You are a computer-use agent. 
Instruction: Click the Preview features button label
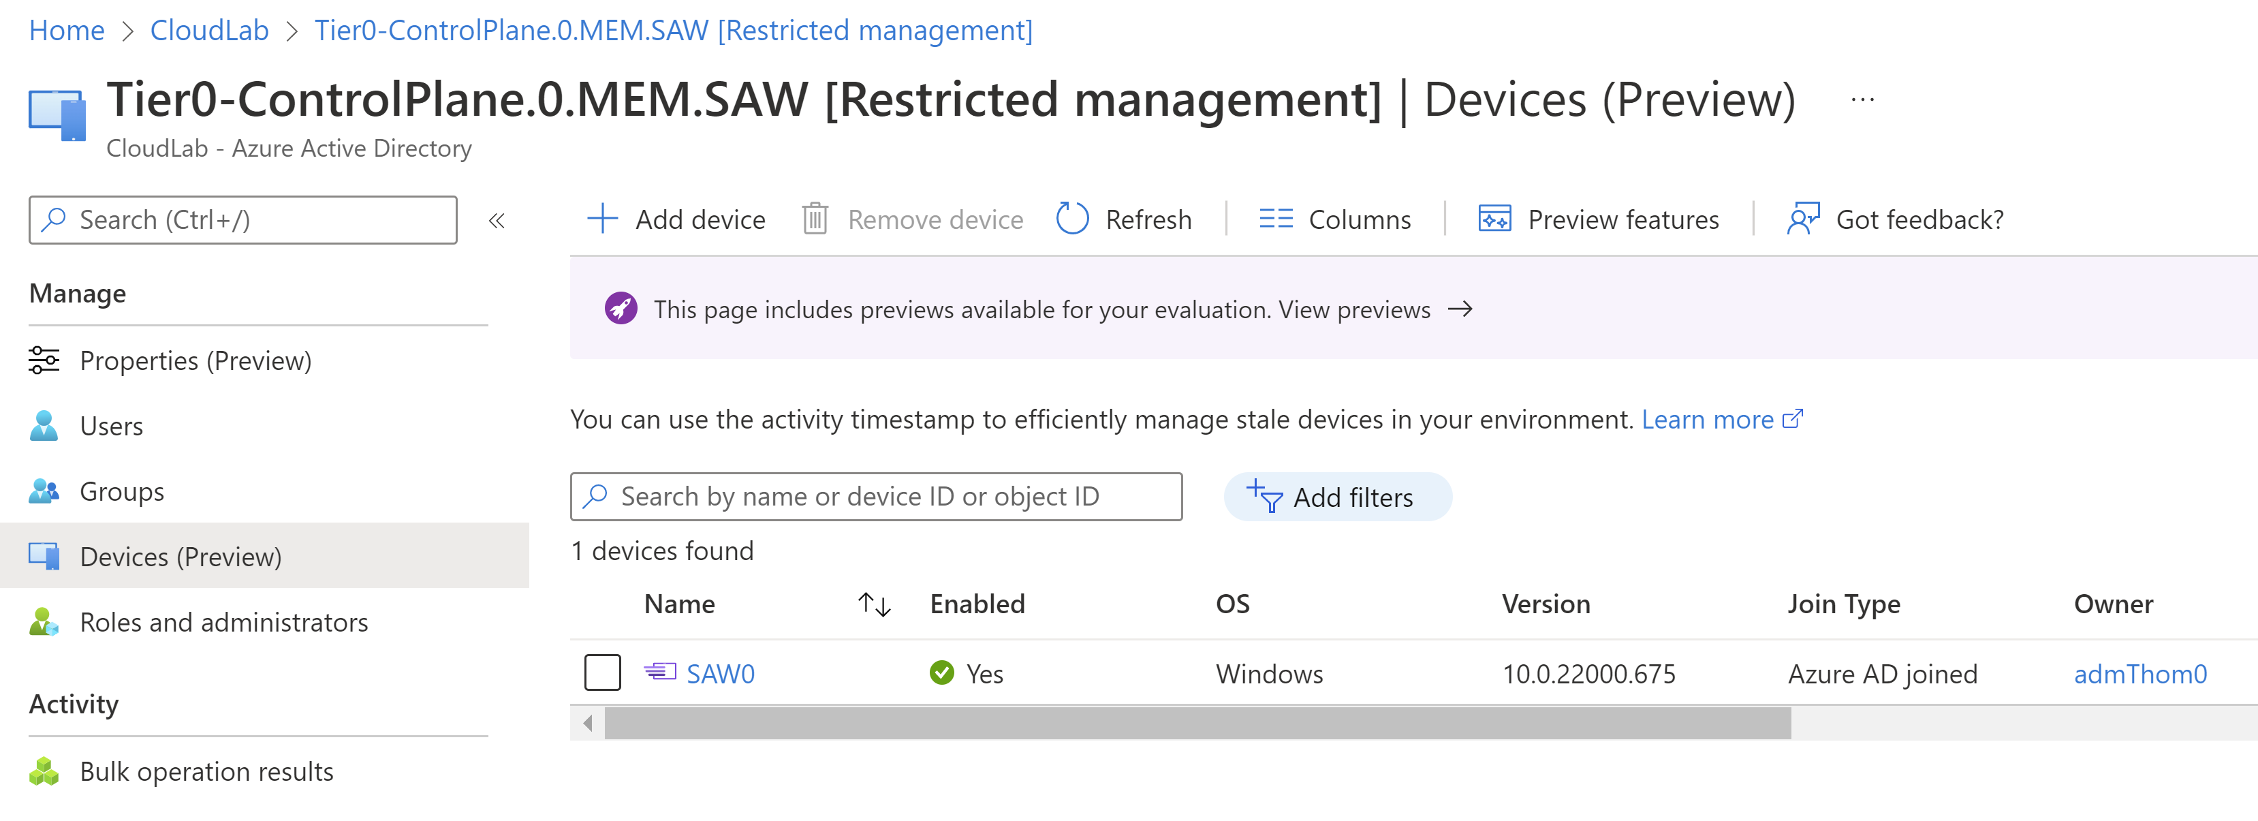[x=1622, y=219]
